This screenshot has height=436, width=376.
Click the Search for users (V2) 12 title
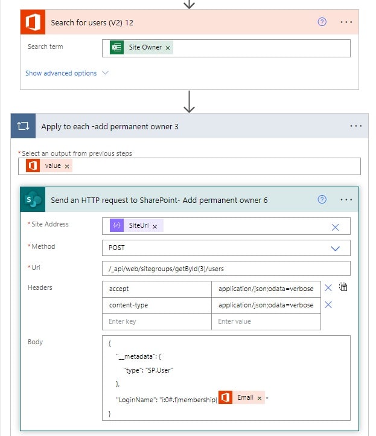[x=92, y=22]
